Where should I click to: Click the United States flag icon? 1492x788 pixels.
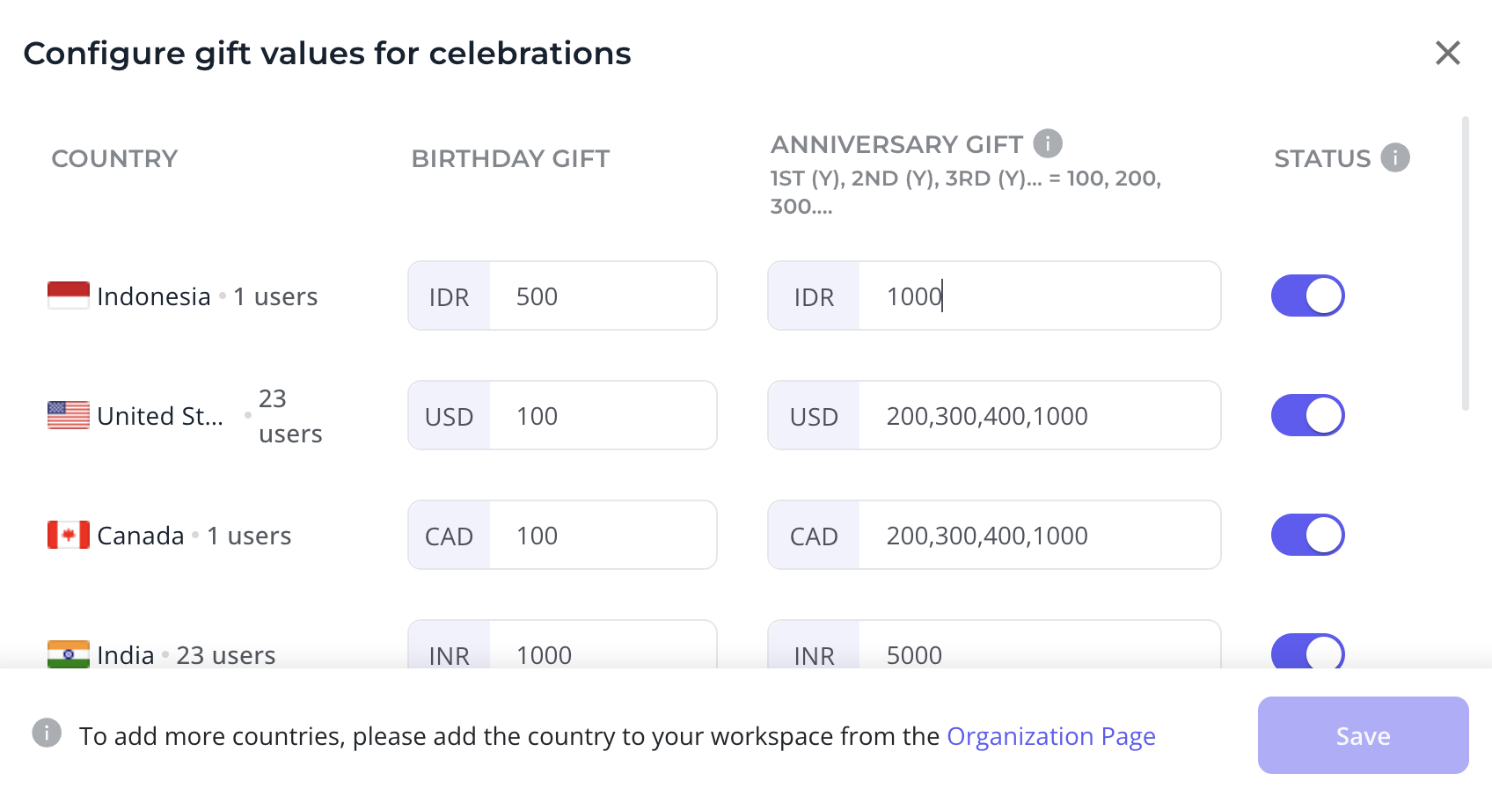click(69, 415)
